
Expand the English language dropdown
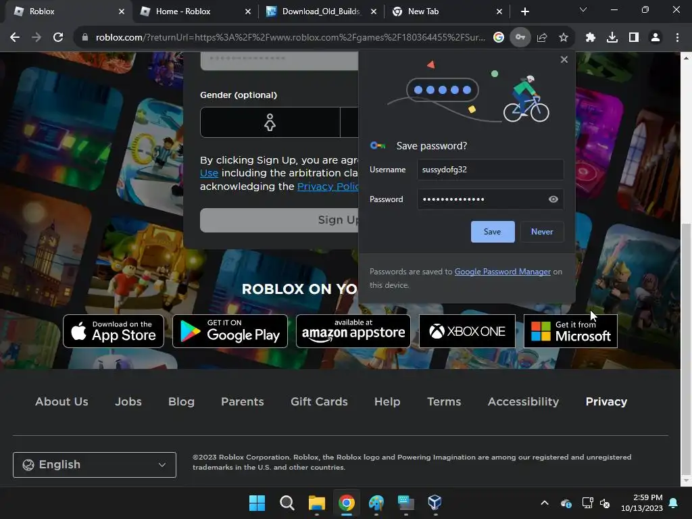[95, 465]
